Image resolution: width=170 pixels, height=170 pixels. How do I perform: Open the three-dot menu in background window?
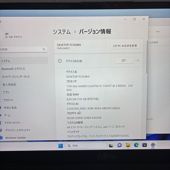click(x=158, y=32)
